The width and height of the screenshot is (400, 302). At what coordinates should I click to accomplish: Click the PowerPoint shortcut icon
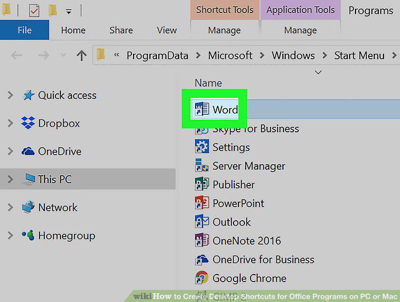(x=202, y=203)
